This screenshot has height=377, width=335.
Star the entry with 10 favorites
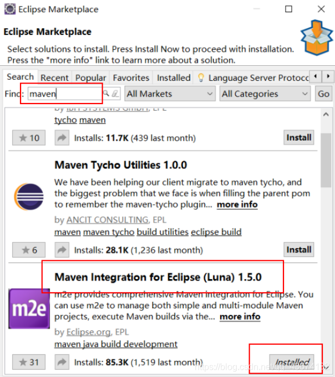[x=29, y=138]
